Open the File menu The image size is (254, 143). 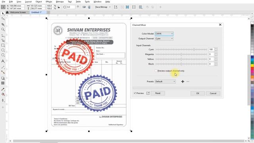(x=3, y=2)
